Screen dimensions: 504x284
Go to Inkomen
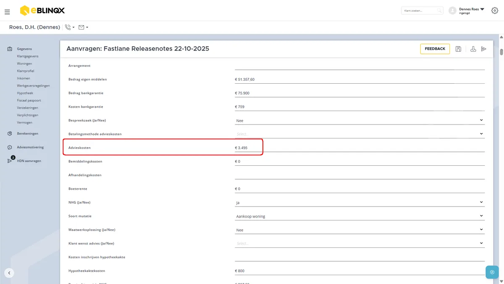(x=24, y=78)
